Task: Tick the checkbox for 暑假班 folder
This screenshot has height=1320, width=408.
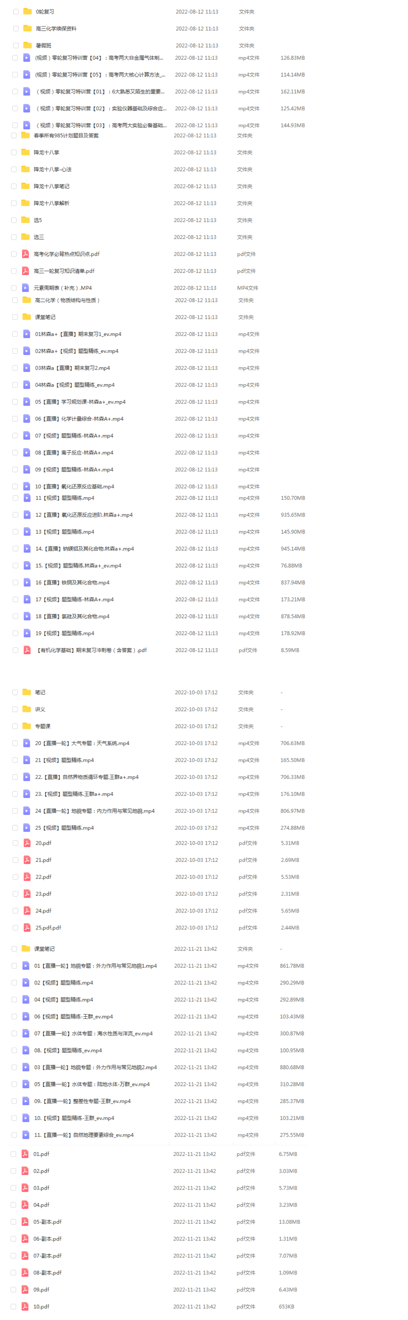Action: coord(15,45)
